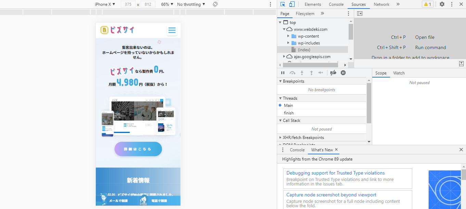Click the viewport width input field

[x=128, y=4]
